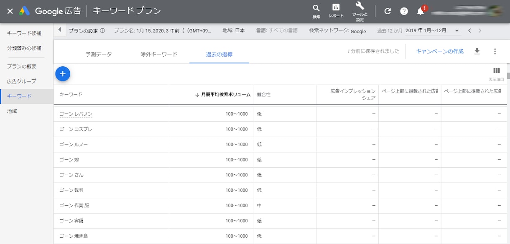Open 地域 in the sidebar
510x244 pixels.
pyautogui.click(x=12, y=111)
